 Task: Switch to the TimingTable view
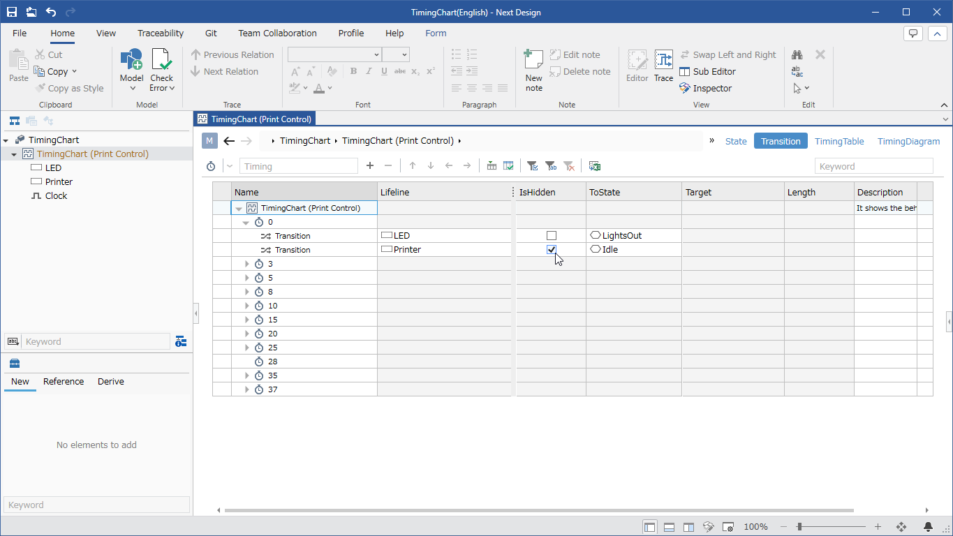839,141
